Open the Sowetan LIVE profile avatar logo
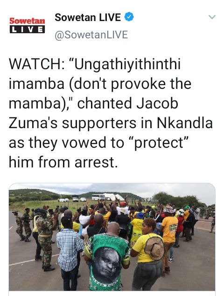 (x=27, y=25)
